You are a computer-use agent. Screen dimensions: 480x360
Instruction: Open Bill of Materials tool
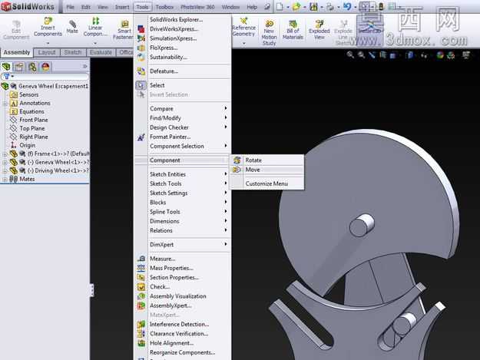tap(293, 24)
